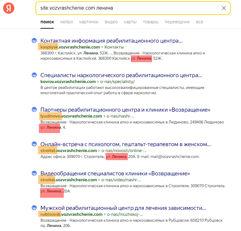Select the «видео» tab

point(111,22)
